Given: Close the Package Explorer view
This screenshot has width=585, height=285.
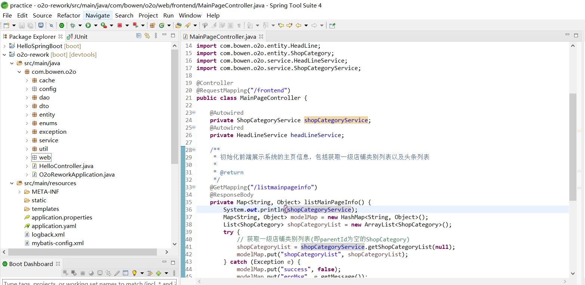Looking at the screenshot, I should 60,36.
